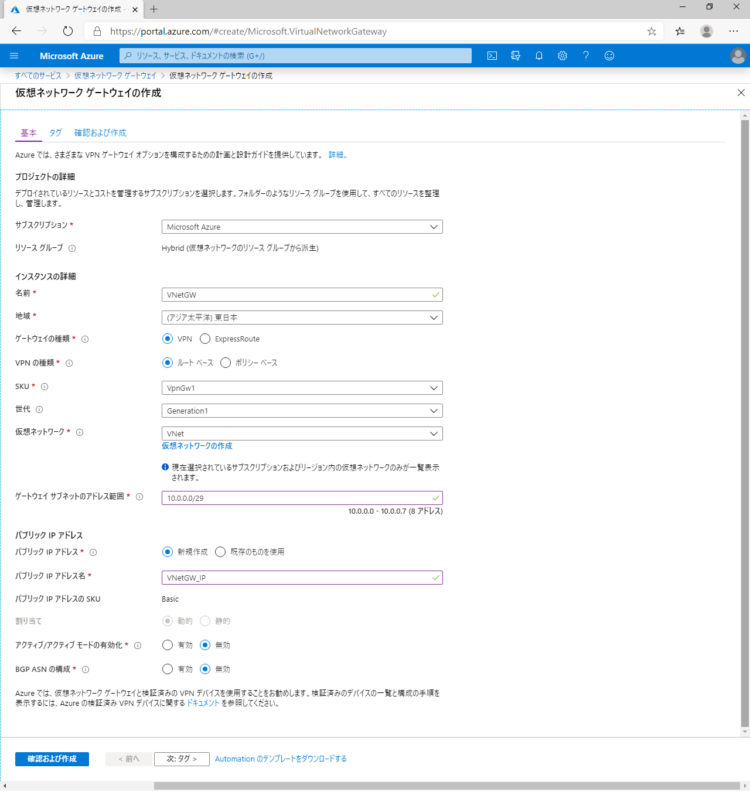Open the サブスクリプション dropdown

pyautogui.click(x=302, y=227)
